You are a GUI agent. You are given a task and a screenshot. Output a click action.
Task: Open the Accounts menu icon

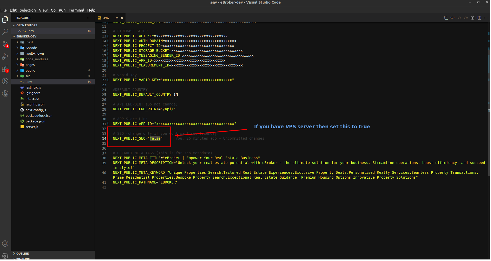tap(5, 244)
